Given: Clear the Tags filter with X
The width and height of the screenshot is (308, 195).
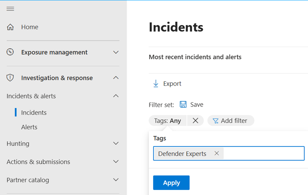Looking at the screenshot, I should coord(196,121).
